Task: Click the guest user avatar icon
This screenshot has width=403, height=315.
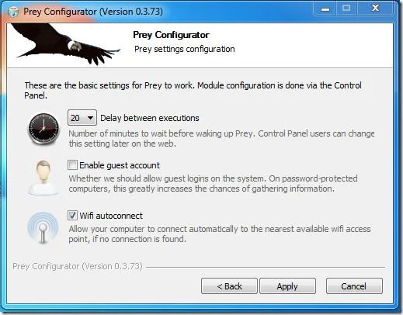Action: click(43, 178)
